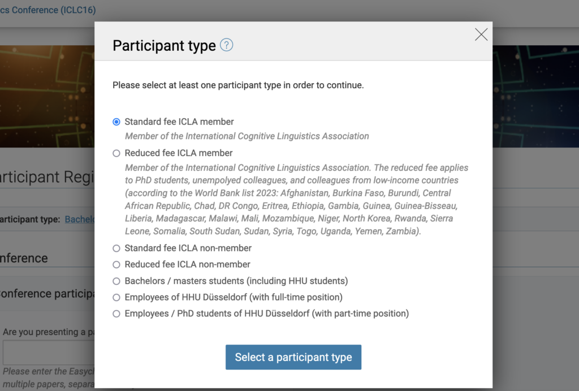The height and width of the screenshot is (391, 579).
Task: Click the Standard fee ICLA non-member label
Action: pyautogui.click(x=188, y=248)
